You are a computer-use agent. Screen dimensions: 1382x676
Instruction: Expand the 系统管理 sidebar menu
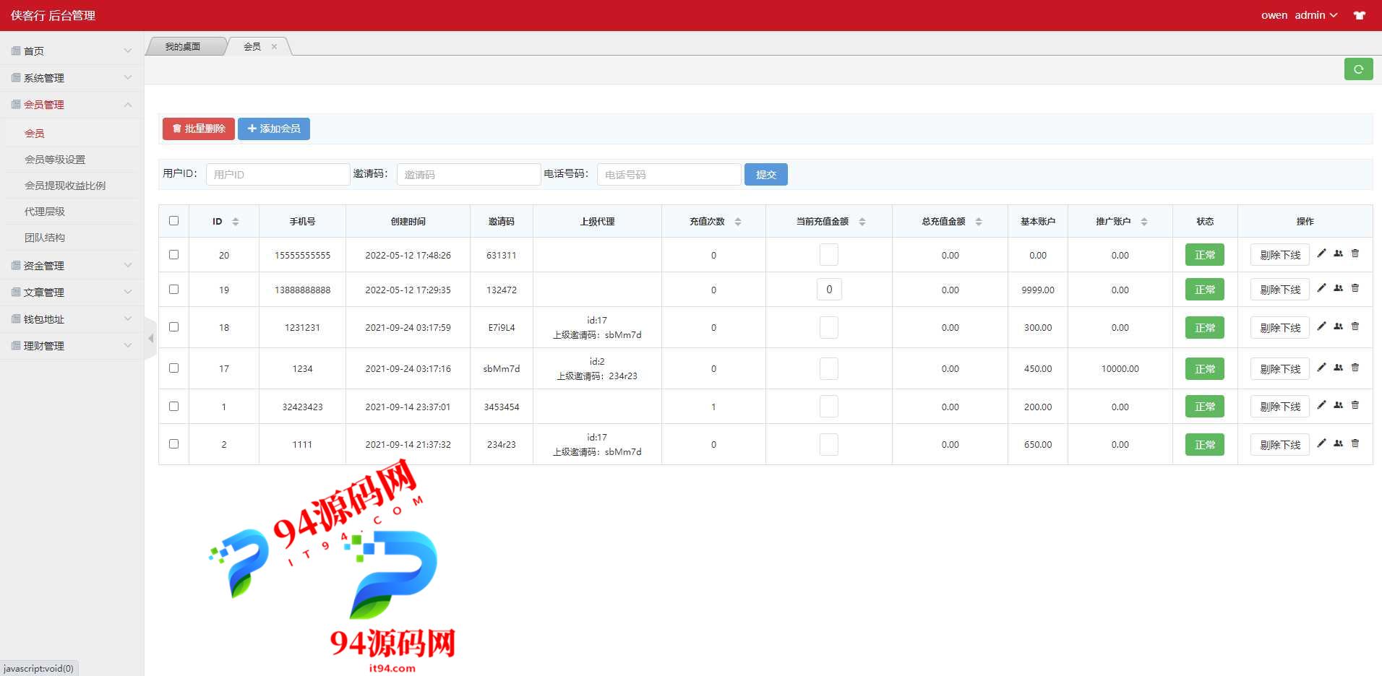point(72,78)
